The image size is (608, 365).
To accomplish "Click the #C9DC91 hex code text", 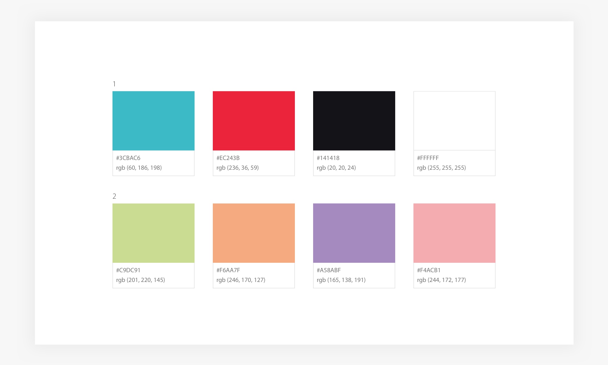I will (x=128, y=270).
